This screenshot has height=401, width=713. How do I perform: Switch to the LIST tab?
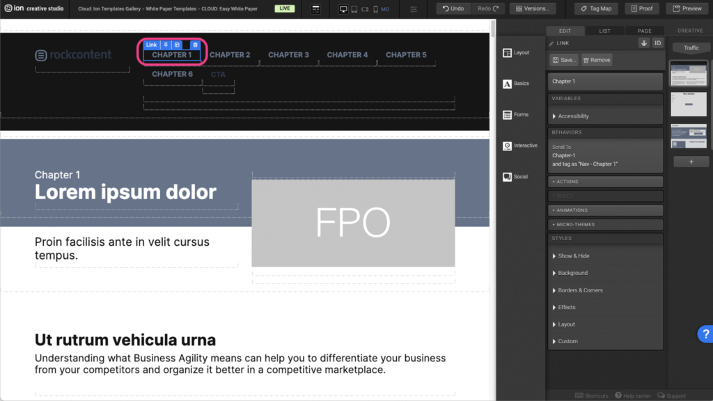[x=605, y=31]
